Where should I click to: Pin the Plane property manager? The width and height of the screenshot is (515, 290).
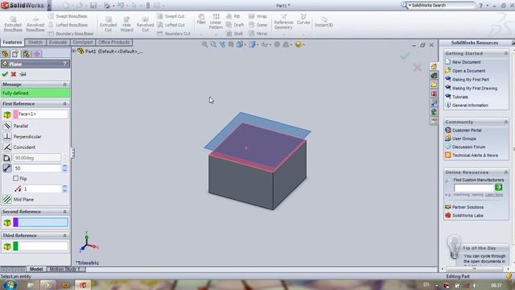point(23,74)
